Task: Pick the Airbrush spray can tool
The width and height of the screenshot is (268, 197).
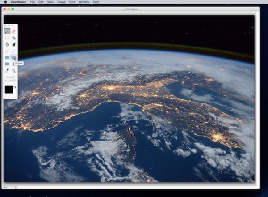Action: [14, 38]
